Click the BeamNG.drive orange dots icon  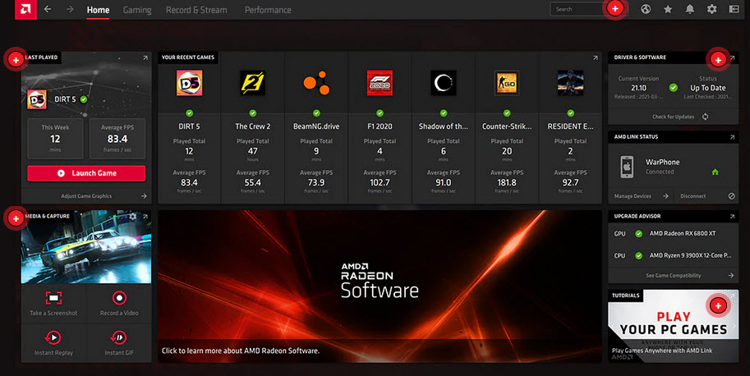click(x=316, y=83)
